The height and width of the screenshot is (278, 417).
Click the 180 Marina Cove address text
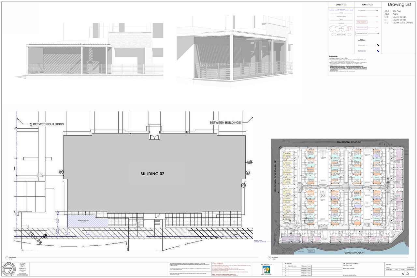coord(351,264)
